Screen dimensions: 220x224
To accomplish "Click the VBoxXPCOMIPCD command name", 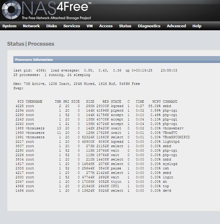I will click(x=176, y=137).
